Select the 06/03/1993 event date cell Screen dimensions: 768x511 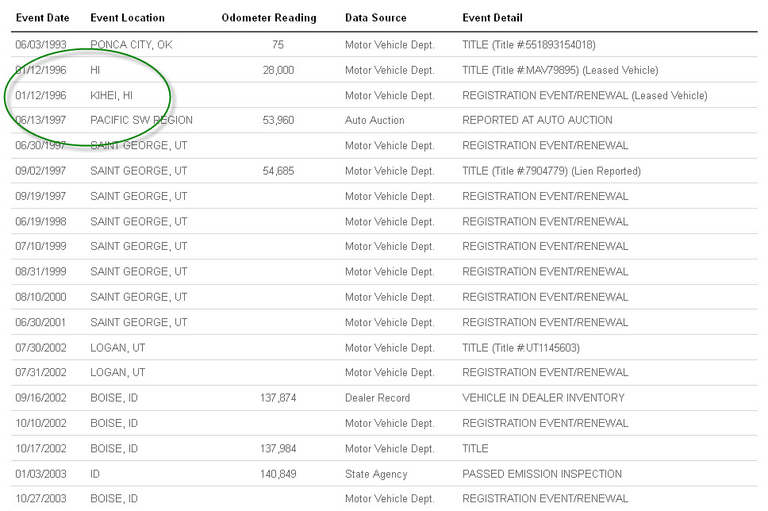[x=40, y=45]
